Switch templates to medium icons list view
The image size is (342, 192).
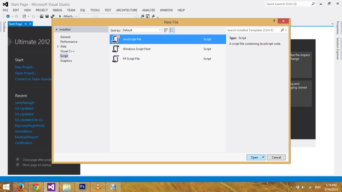tap(172, 30)
